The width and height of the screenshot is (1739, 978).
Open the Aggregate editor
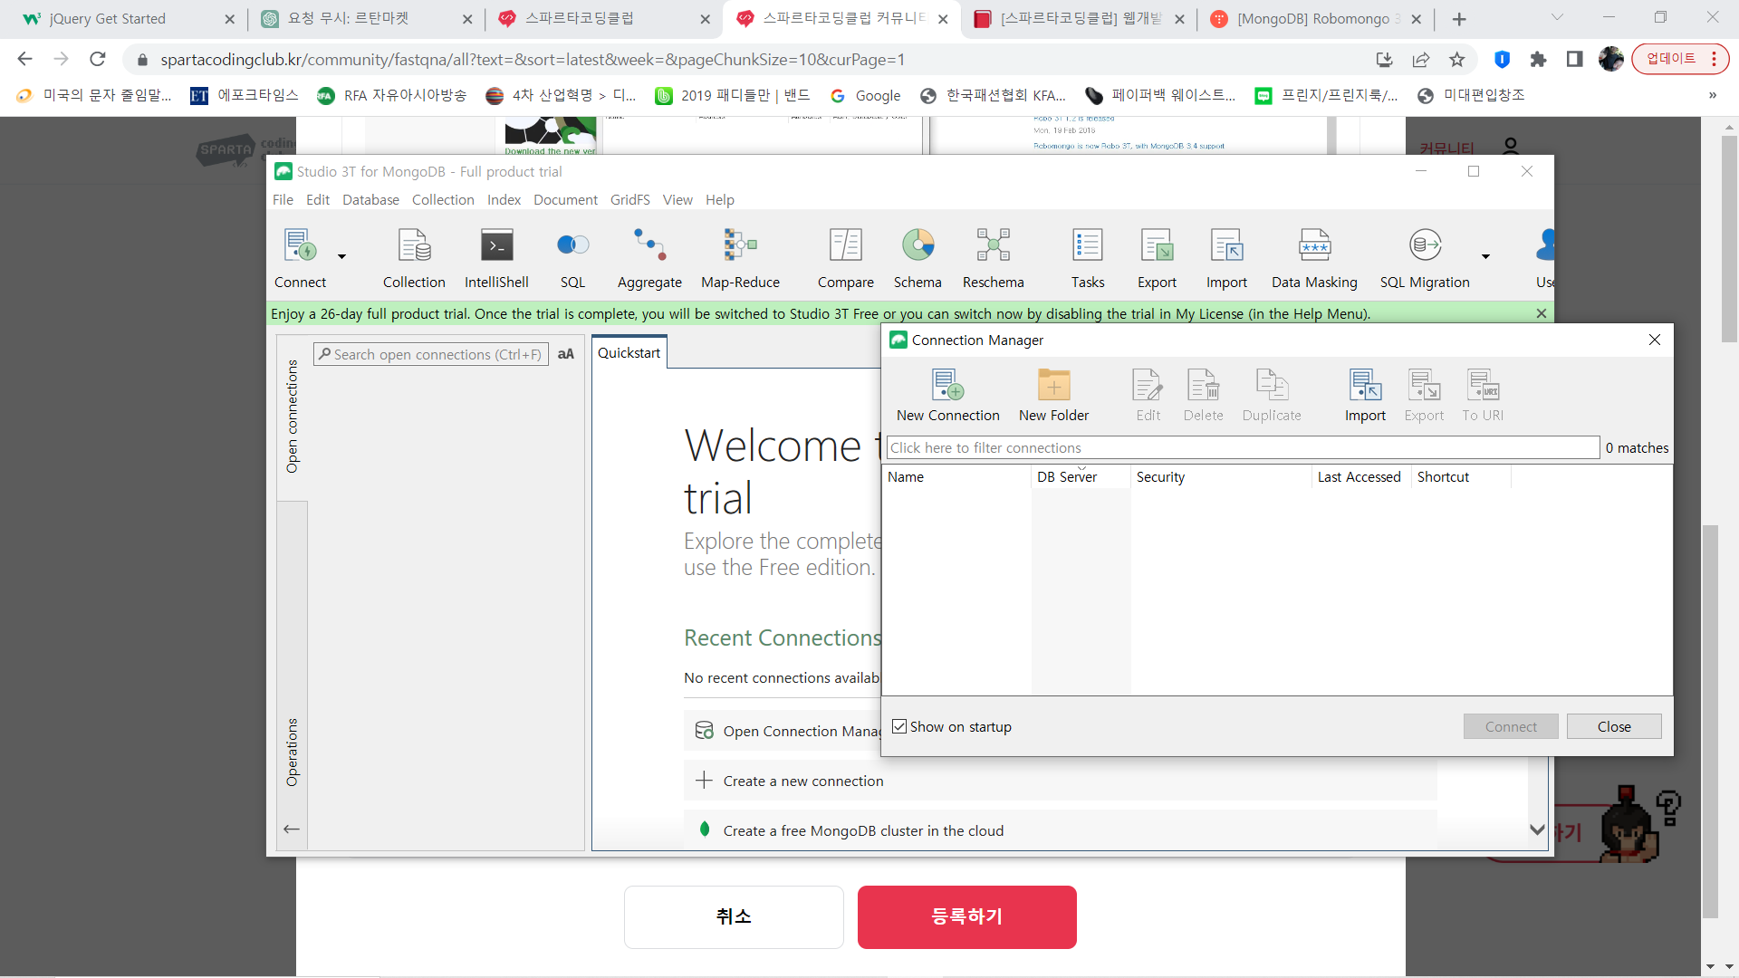click(x=649, y=258)
